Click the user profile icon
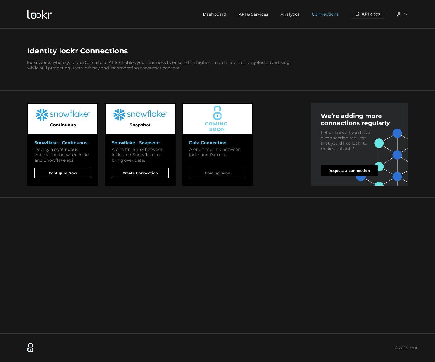The image size is (435, 362). pyautogui.click(x=399, y=14)
